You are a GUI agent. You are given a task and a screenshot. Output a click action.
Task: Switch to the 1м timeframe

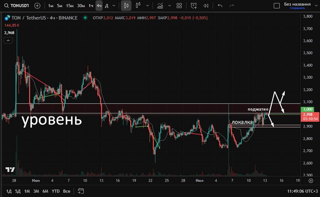(51, 6)
